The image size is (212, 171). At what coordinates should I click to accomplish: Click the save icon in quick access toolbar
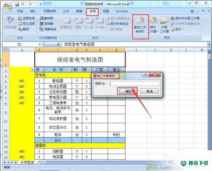(17, 5)
